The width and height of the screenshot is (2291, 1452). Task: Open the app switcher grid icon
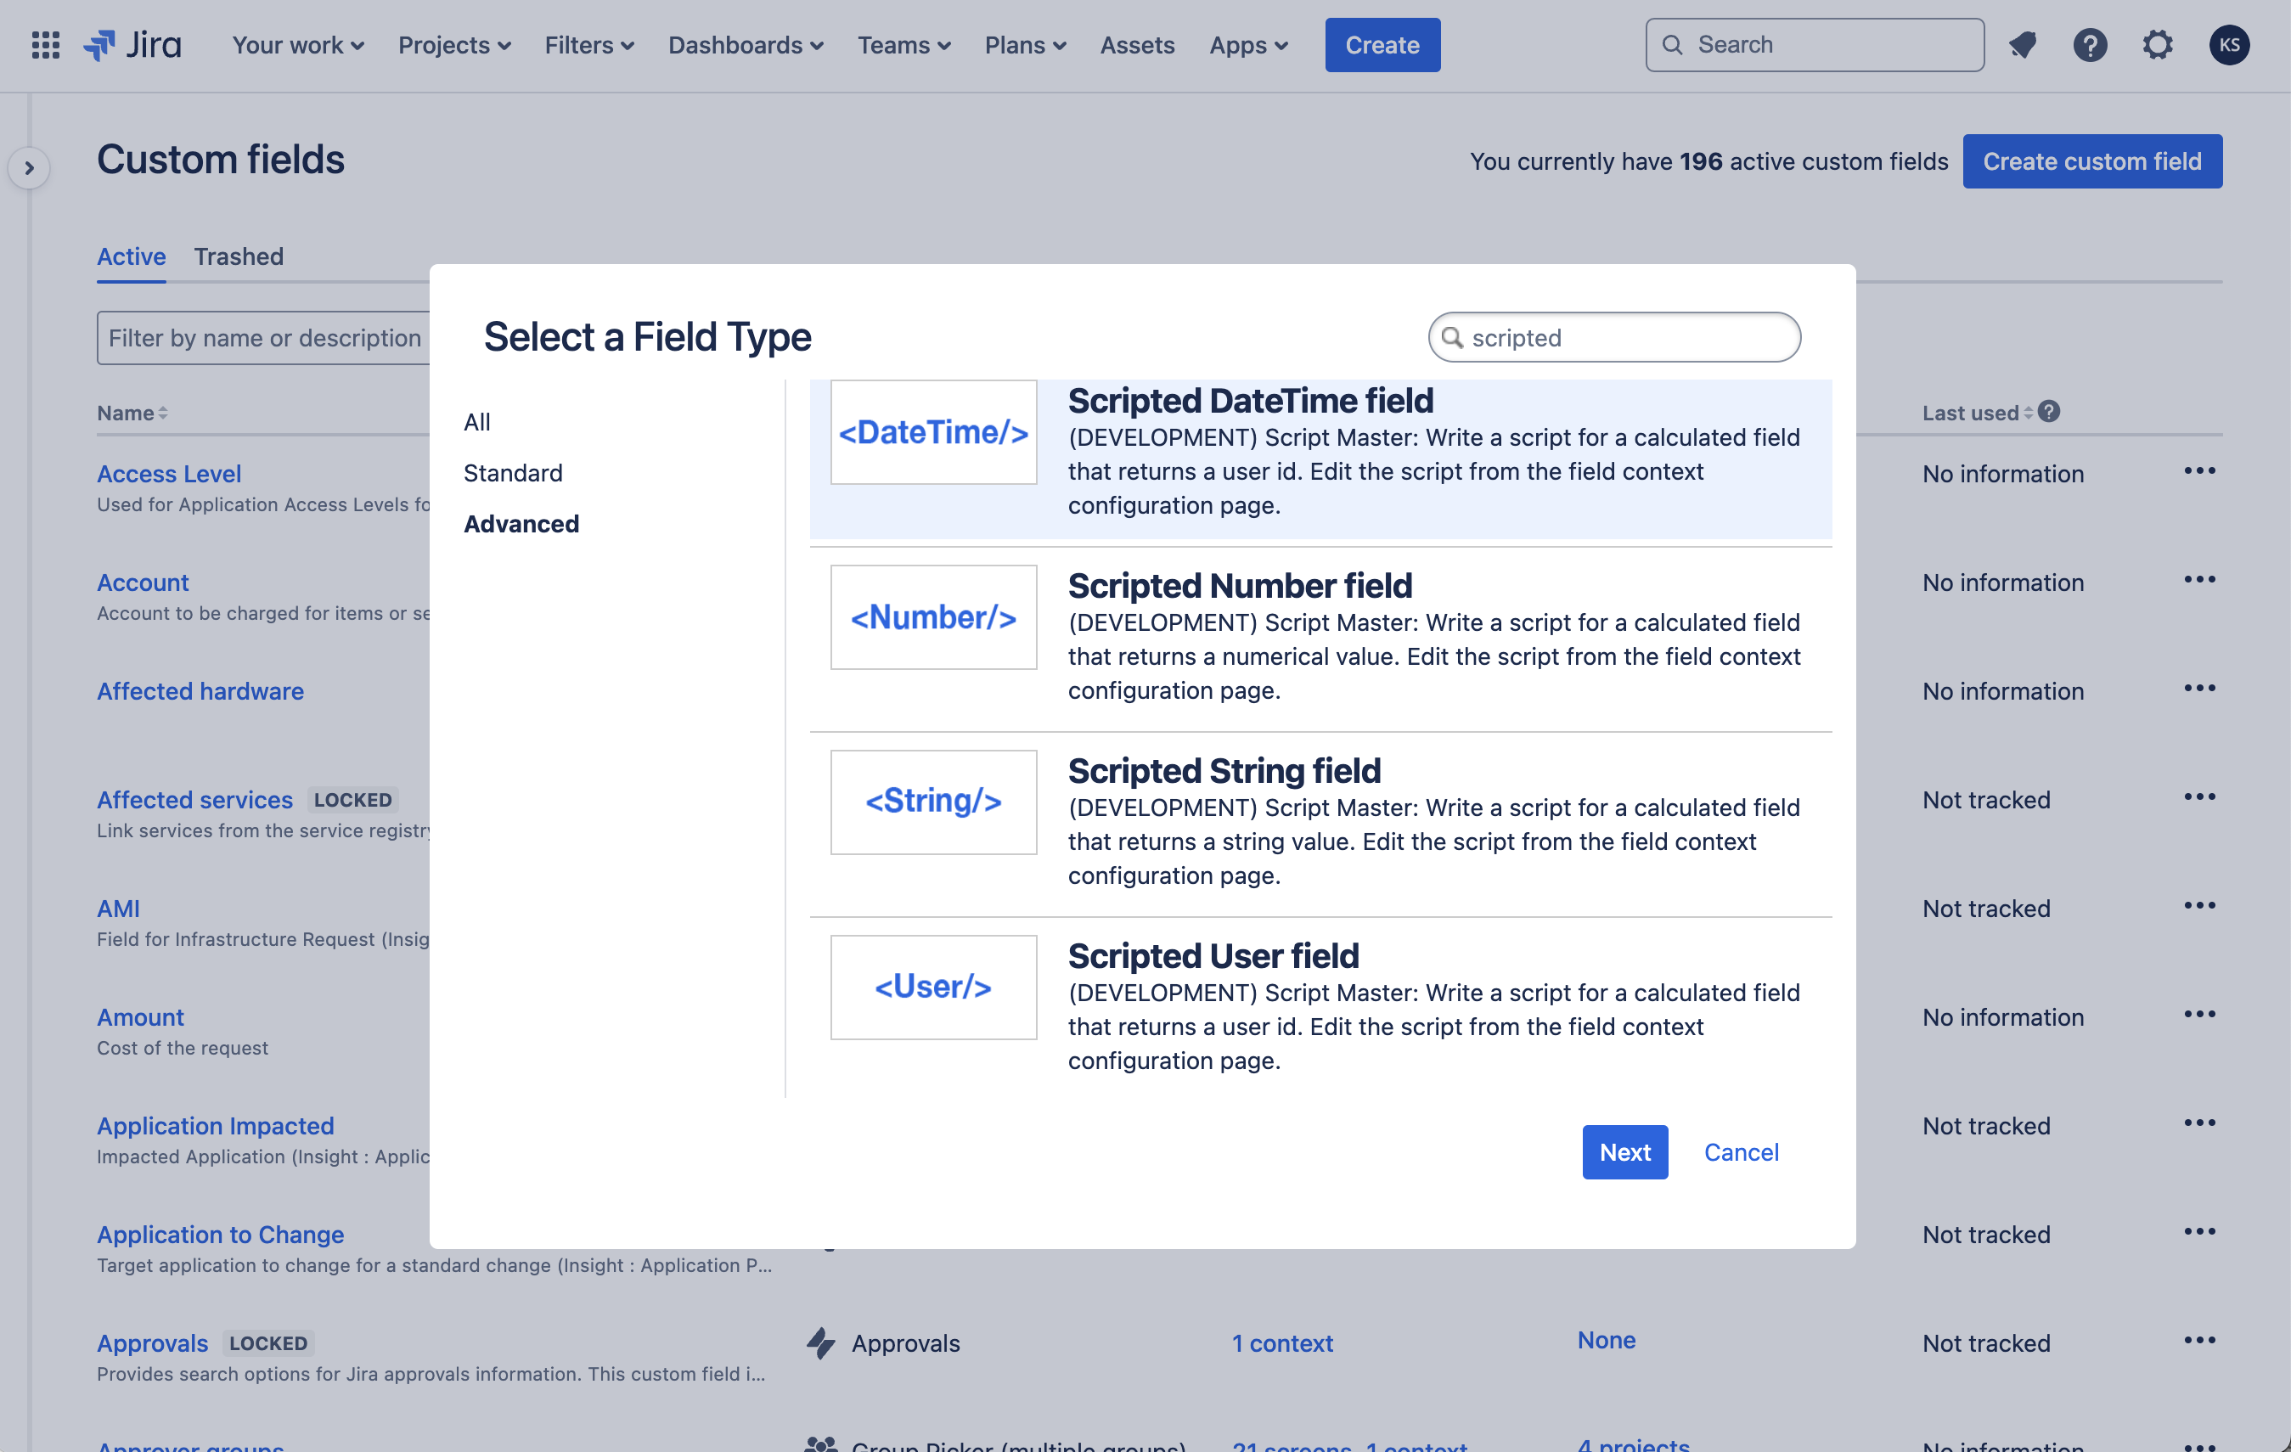46,45
